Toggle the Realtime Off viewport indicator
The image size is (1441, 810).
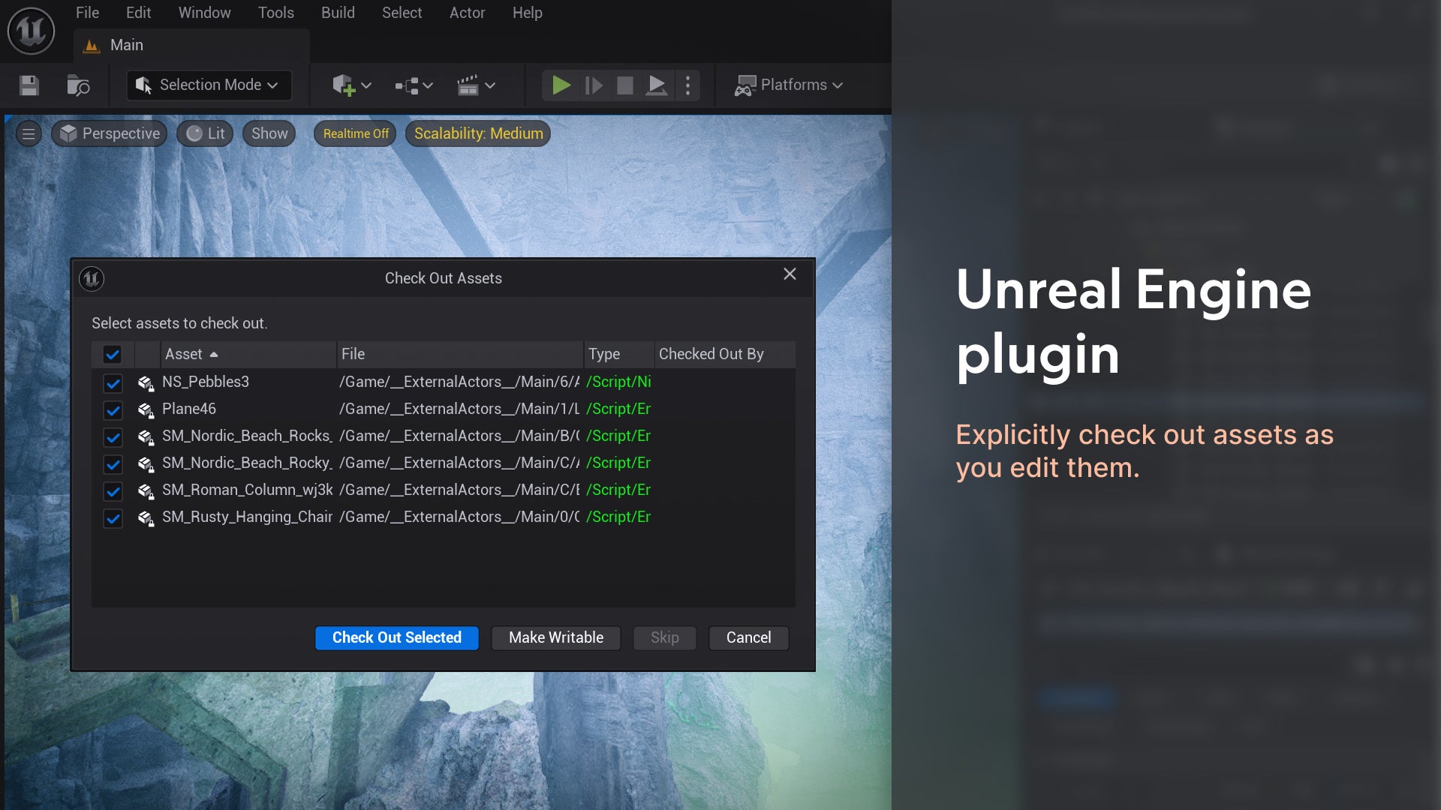356,133
